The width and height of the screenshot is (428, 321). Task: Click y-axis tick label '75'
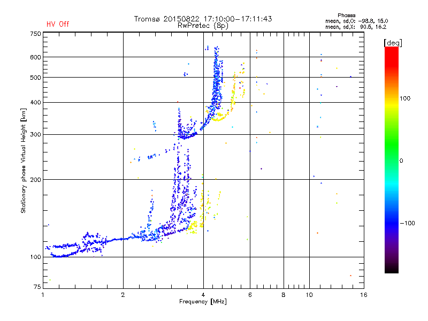point(37,287)
